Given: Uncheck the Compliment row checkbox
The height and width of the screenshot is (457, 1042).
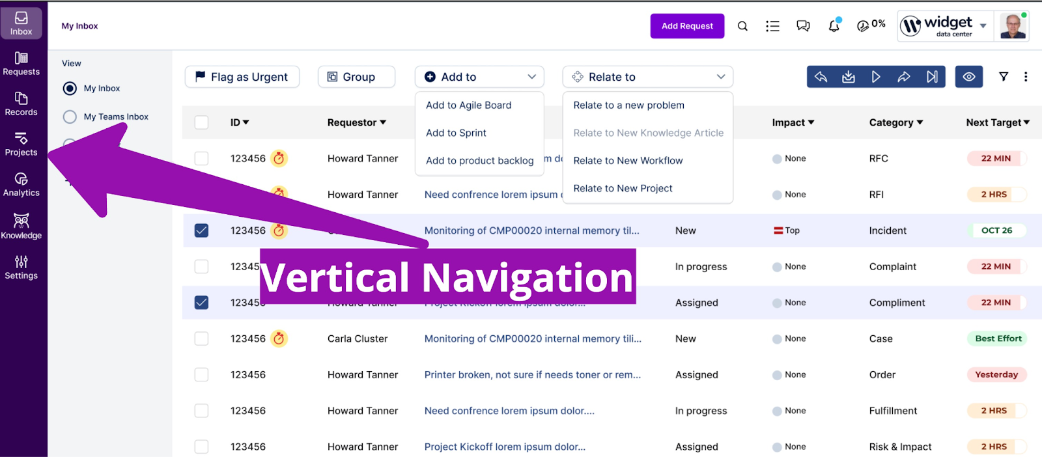Looking at the screenshot, I should [x=202, y=303].
